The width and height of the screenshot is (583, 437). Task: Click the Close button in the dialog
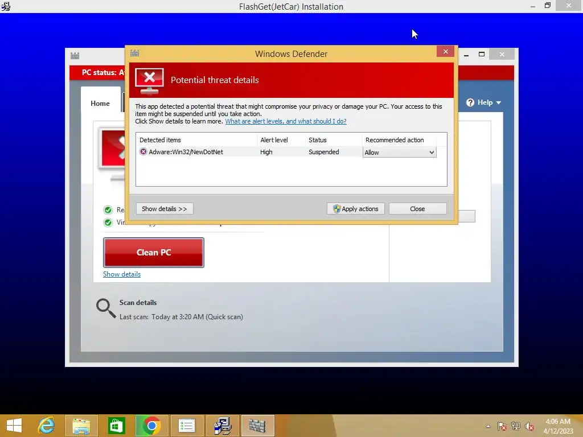[417, 209]
